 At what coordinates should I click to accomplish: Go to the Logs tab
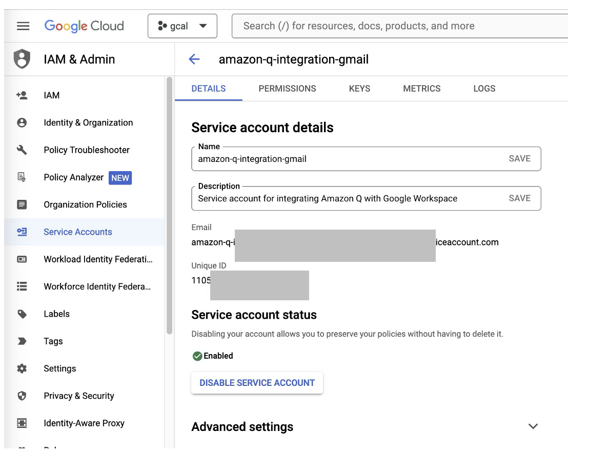pos(484,89)
